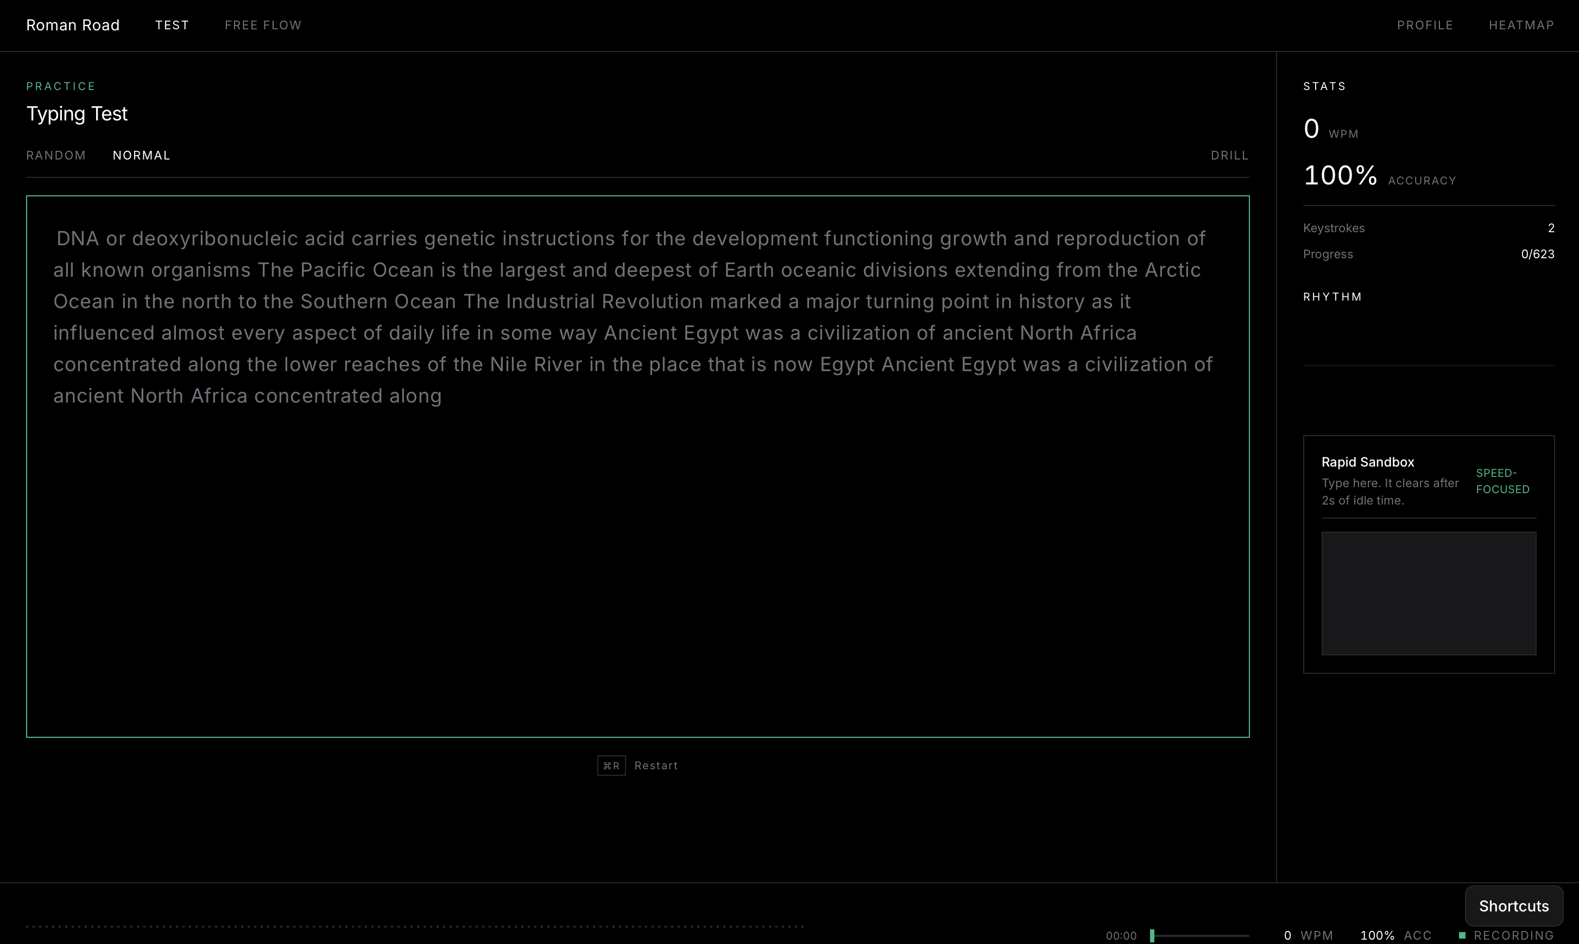
Task: Select NORMAL text mode
Action: coord(141,155)
